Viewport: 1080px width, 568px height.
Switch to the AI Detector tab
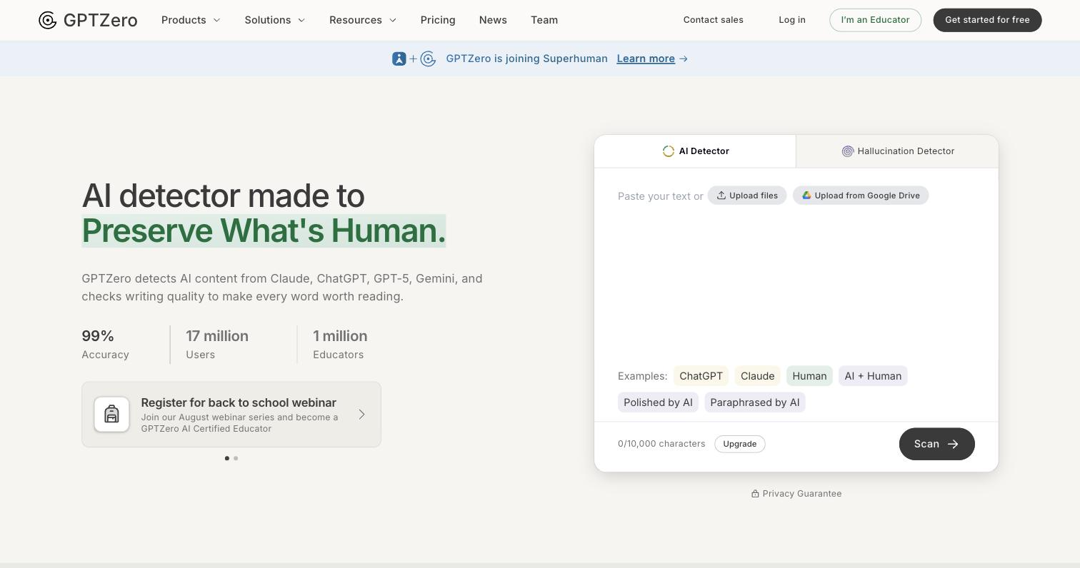pos(695,151)
